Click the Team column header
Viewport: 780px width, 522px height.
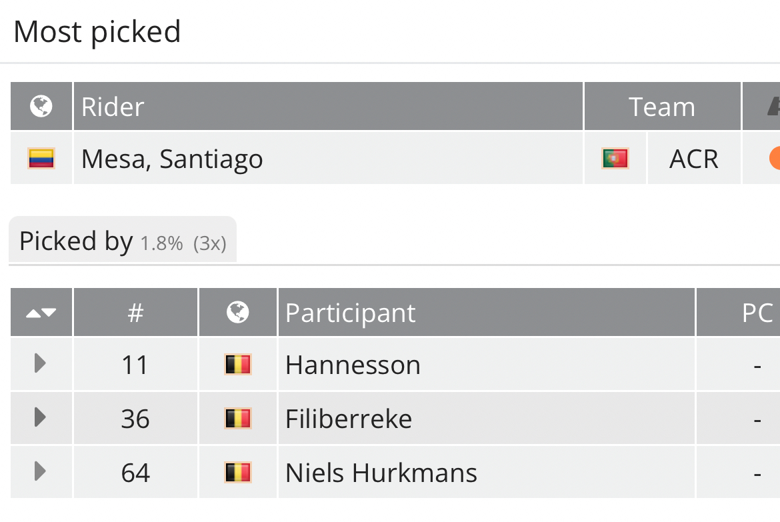661,107
